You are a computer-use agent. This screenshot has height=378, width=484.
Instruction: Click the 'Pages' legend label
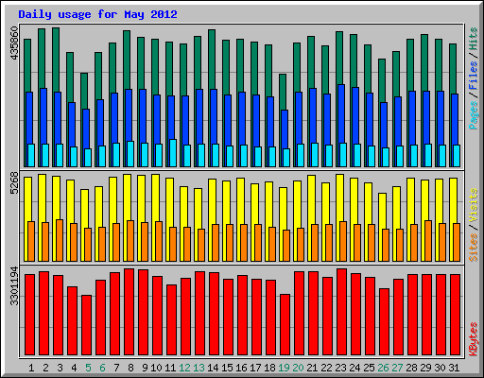point(474,115)
